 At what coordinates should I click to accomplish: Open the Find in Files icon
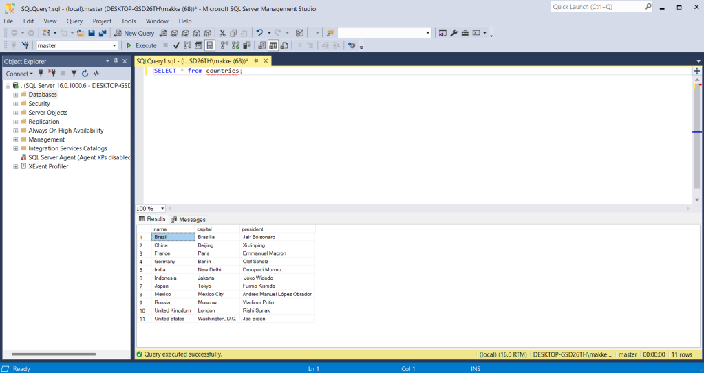[x=330, y=33]
